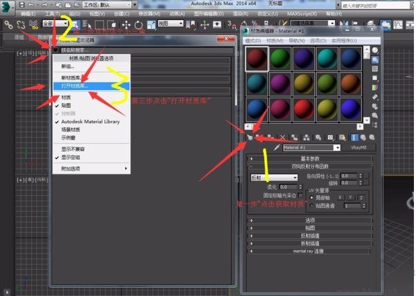Click 按名称搜索 search field in browser
The image size is (416, 296).
click(146, 50)
